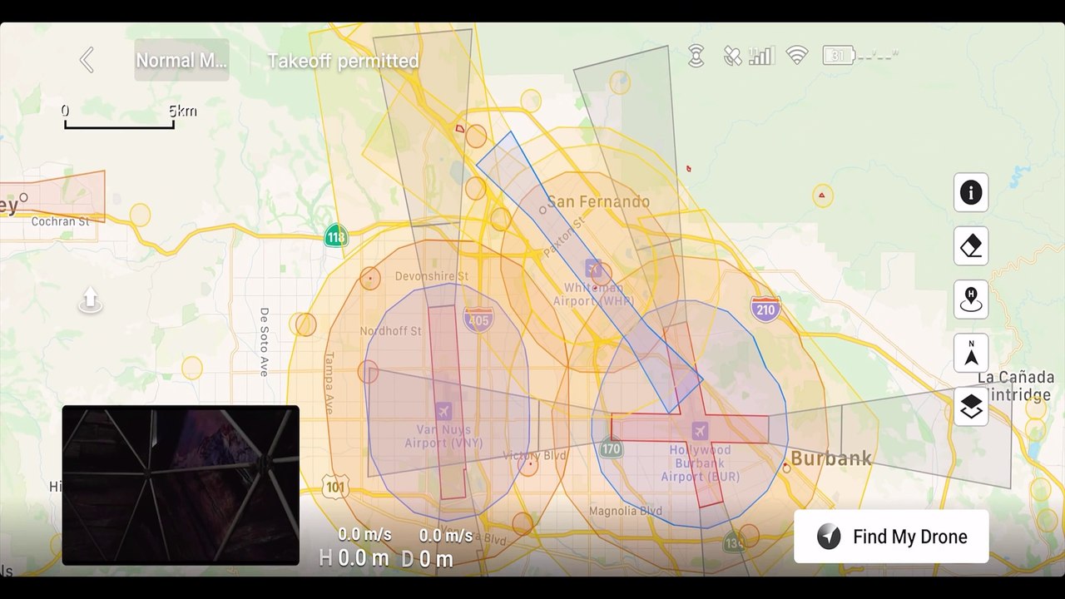Check the obstacle sensing status icon
Viewport: 1065px width, 599px height.
click(x=696, y=56)
